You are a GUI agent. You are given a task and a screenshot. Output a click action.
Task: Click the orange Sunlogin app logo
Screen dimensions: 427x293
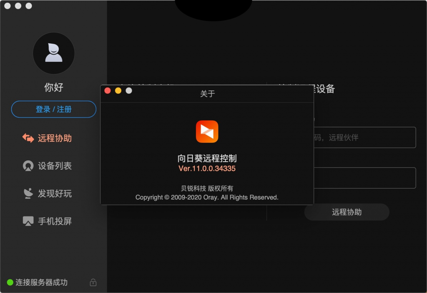(207, 132)
